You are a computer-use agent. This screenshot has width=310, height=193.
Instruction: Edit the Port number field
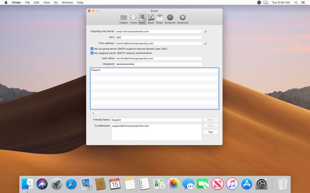(x=159, y=37)
